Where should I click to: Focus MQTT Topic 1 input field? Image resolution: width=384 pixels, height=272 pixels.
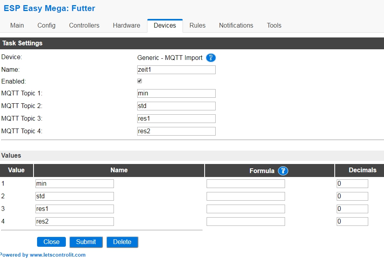[176, 93]
